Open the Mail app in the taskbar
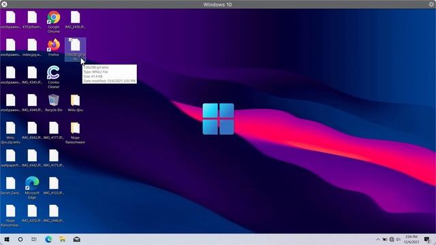Viewport: 436px width, 245px height. coord(77,239)
